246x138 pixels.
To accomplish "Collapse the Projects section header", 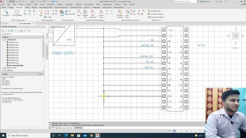I will (23, 37).
